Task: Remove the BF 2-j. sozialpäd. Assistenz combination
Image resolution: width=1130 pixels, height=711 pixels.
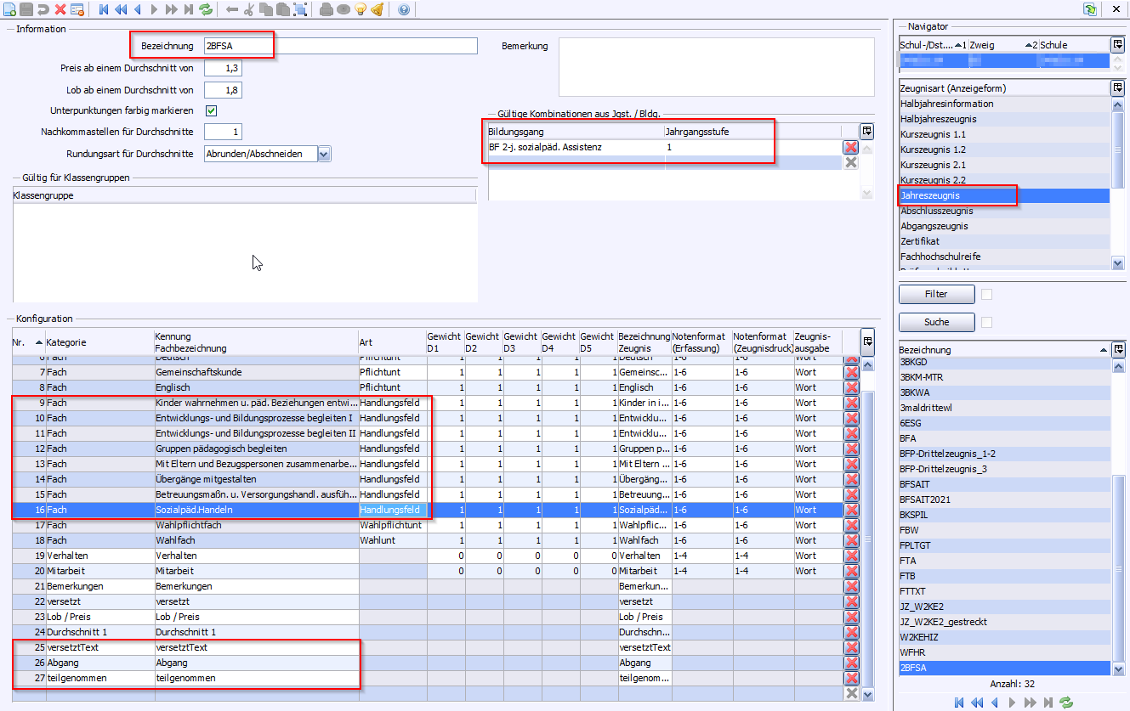Action: (x=850, y=148)
